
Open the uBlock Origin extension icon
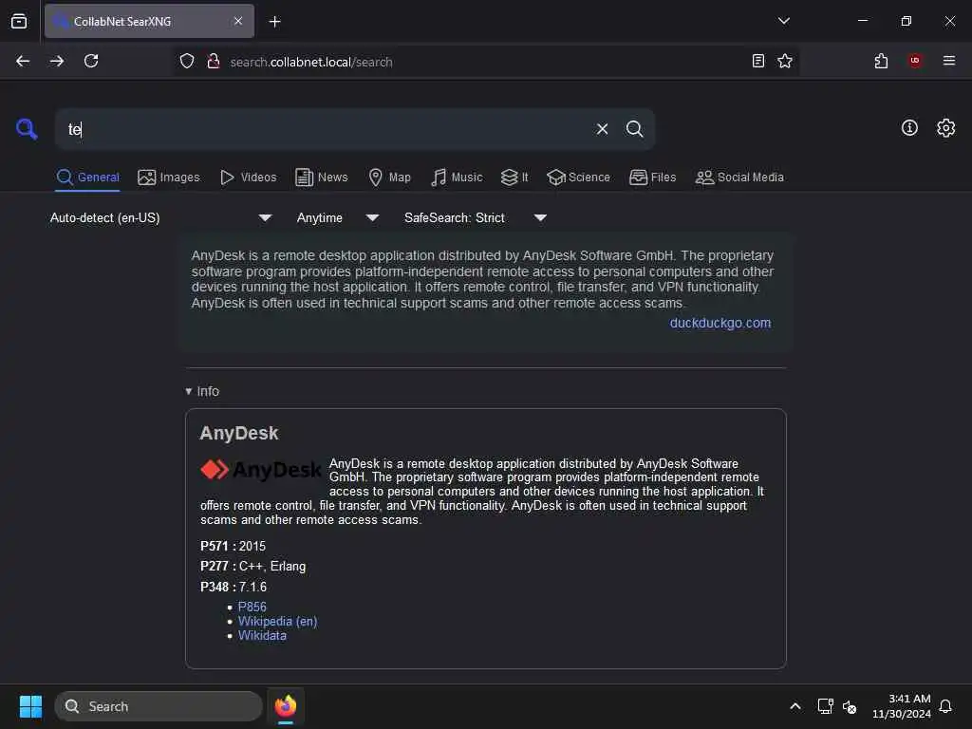[x=915, y=61]
